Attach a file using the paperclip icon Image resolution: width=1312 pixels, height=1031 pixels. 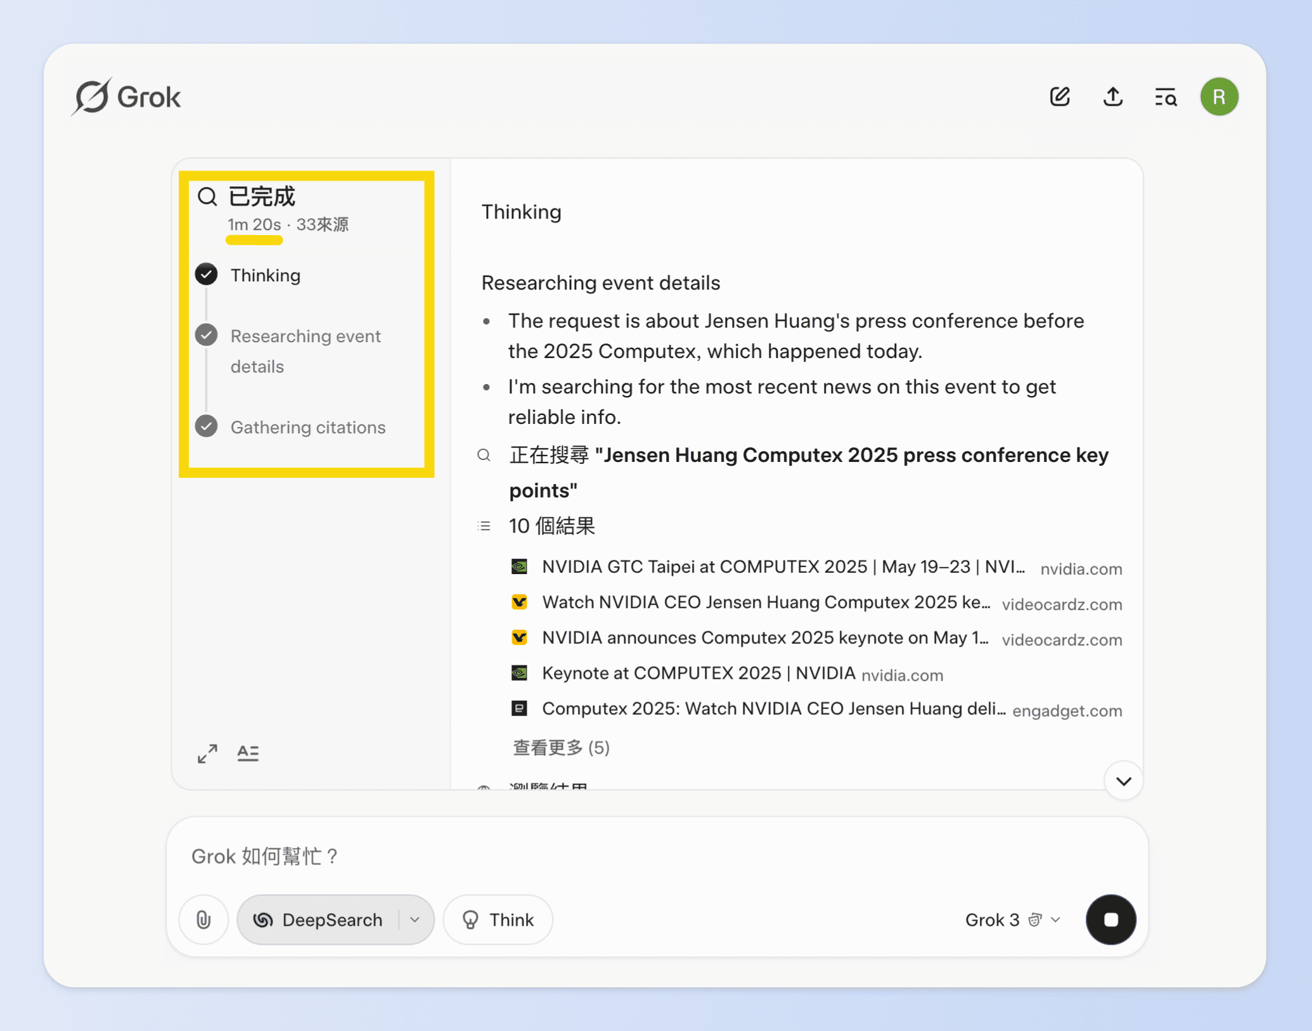203,919
